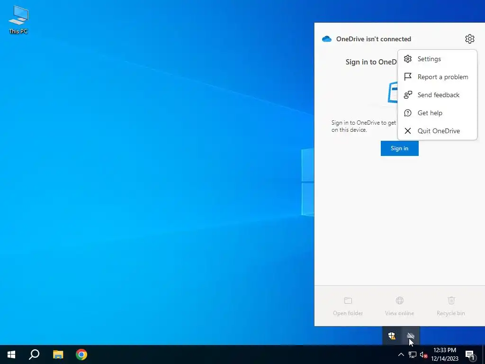Click the OneDrive tray cloud icon

pyautogui.click(x=411, y=336)
